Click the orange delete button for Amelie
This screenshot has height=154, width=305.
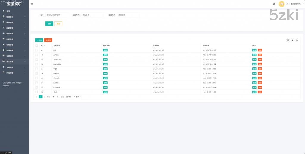tap(260, 55)
